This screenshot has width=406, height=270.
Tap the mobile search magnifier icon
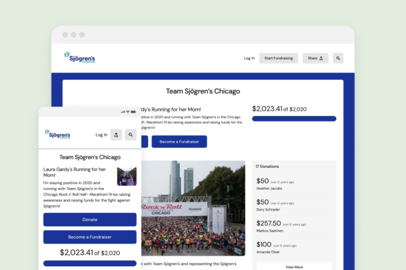point(130,135)
